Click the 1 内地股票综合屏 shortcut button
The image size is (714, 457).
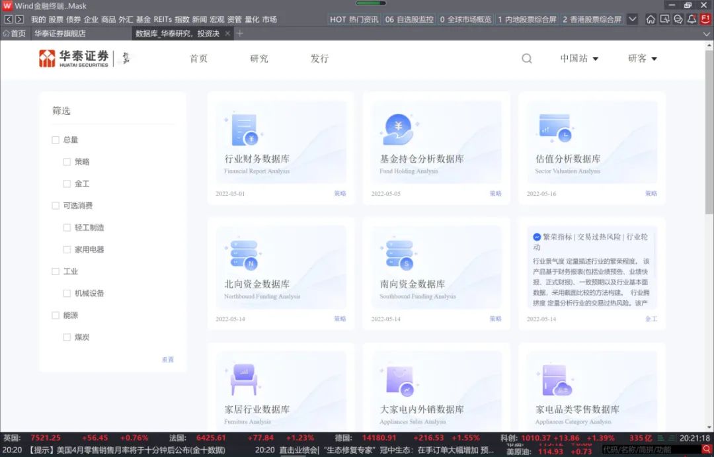(527, 19)
